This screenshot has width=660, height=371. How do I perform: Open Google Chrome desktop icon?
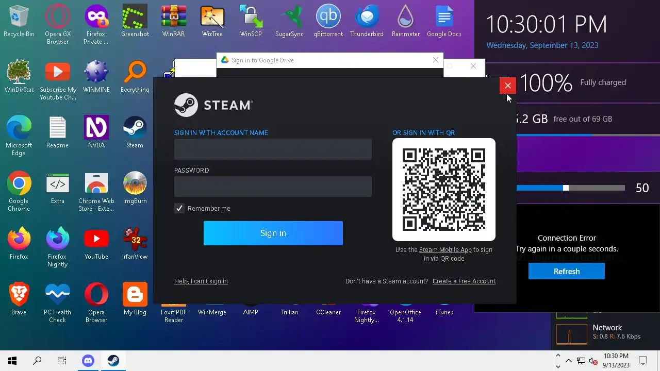point(19,192)
